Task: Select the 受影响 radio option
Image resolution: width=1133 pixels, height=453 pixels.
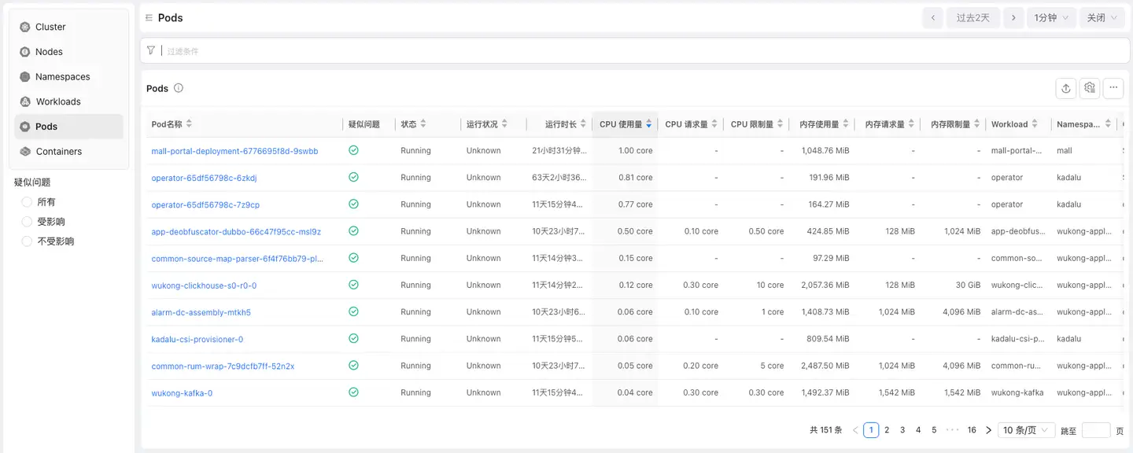Action: pyautogui.click(x=27, y=222)
